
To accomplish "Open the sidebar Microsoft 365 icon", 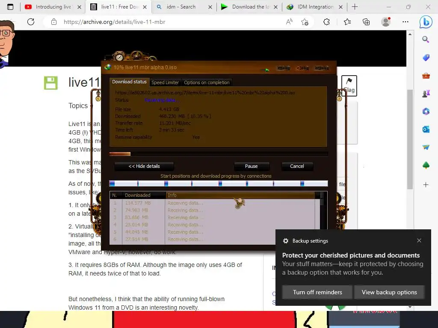I will [426, 111].
